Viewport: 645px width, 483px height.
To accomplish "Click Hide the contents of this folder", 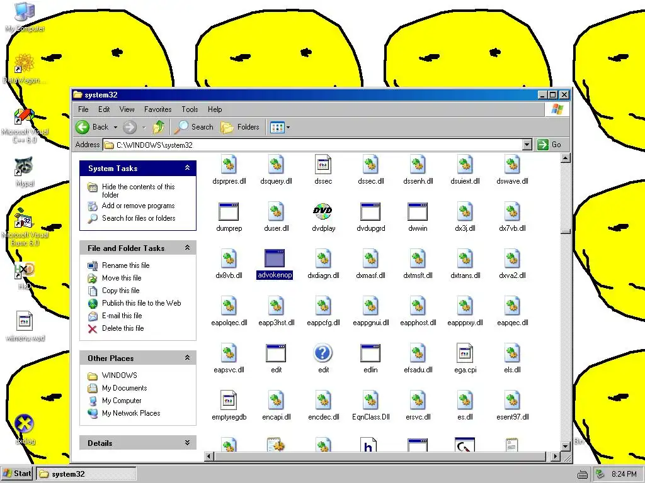I will [x=138, y=191].
